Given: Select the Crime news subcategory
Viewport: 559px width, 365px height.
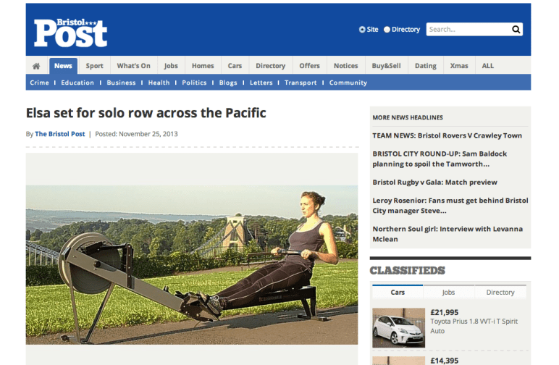Looking at the screenshot, I should tap(39, 83).
